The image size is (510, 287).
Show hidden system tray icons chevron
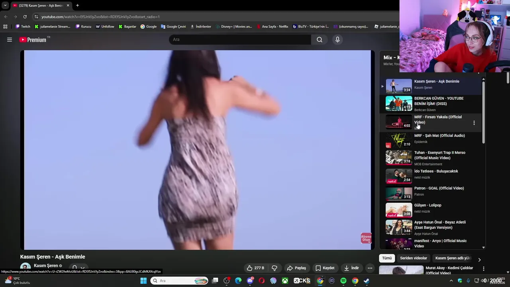click(x=451, y=281)
